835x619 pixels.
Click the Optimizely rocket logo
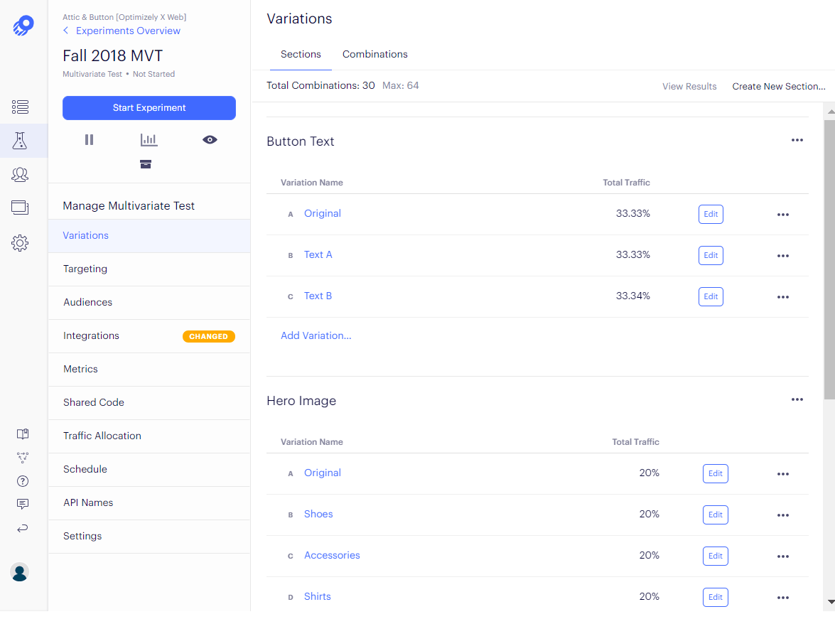tap(23, 26)
